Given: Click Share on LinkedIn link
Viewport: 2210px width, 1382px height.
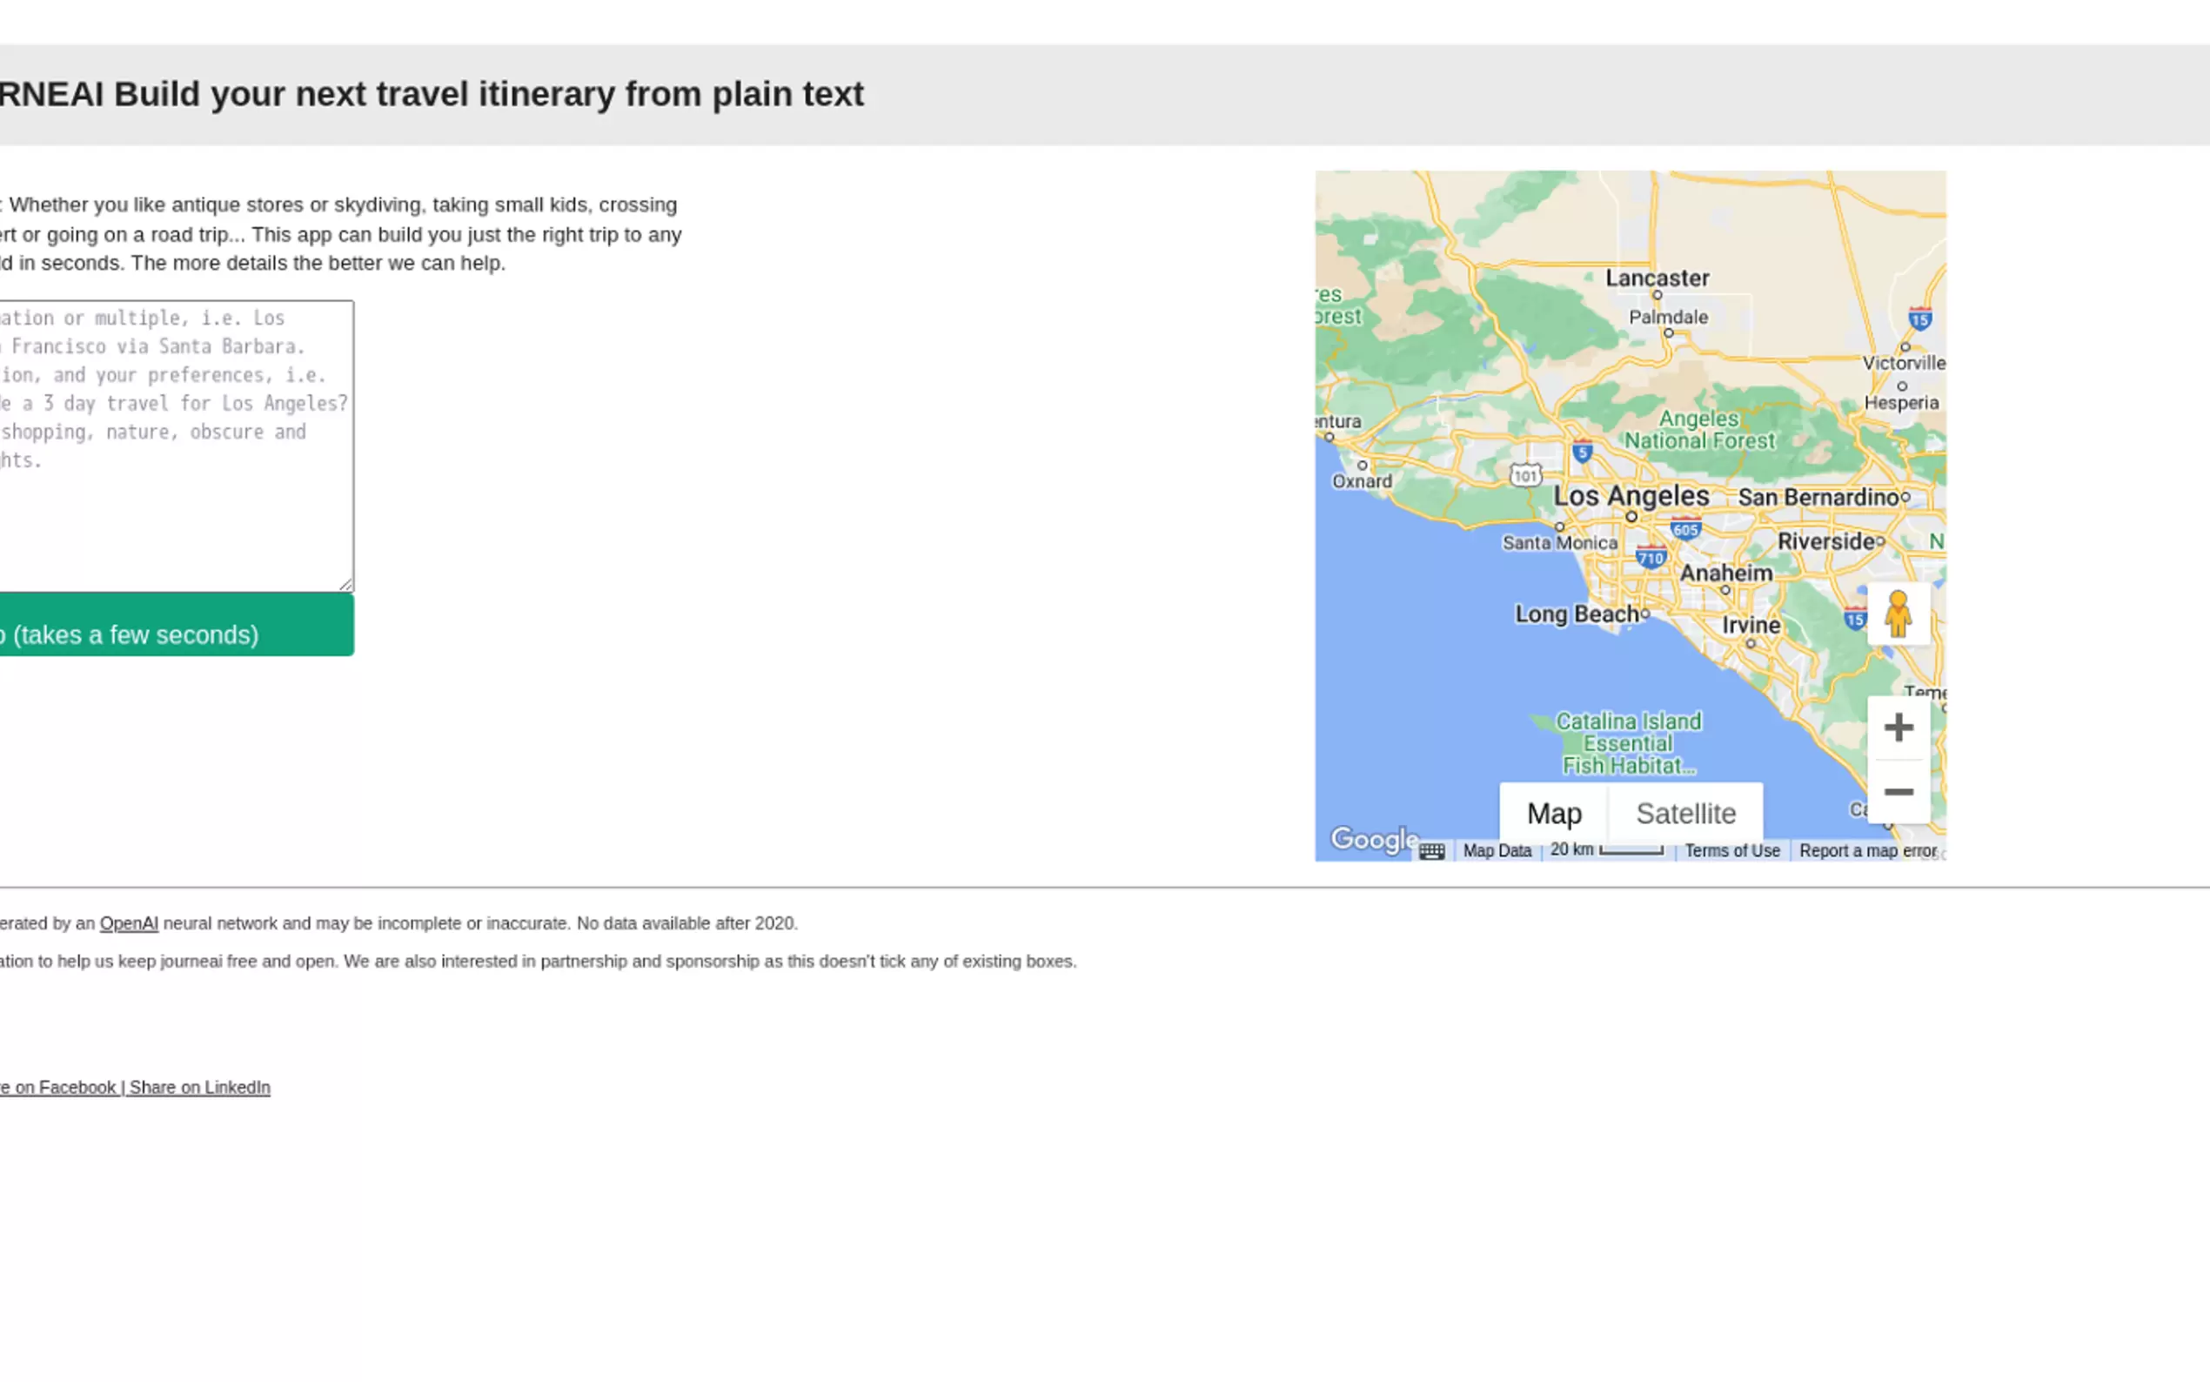Looking at the screenshot, I should (200, 1087).
